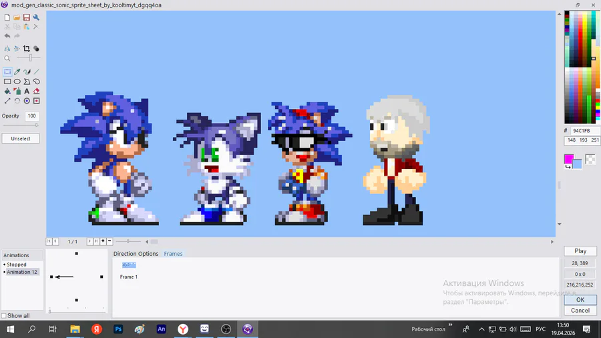Select the Line tool
Screen dimensions: 601x338
(x=37, y=71)
